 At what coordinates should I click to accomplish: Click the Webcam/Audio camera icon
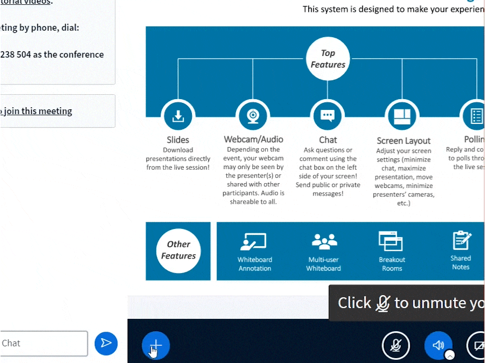[x=253, y=116]
